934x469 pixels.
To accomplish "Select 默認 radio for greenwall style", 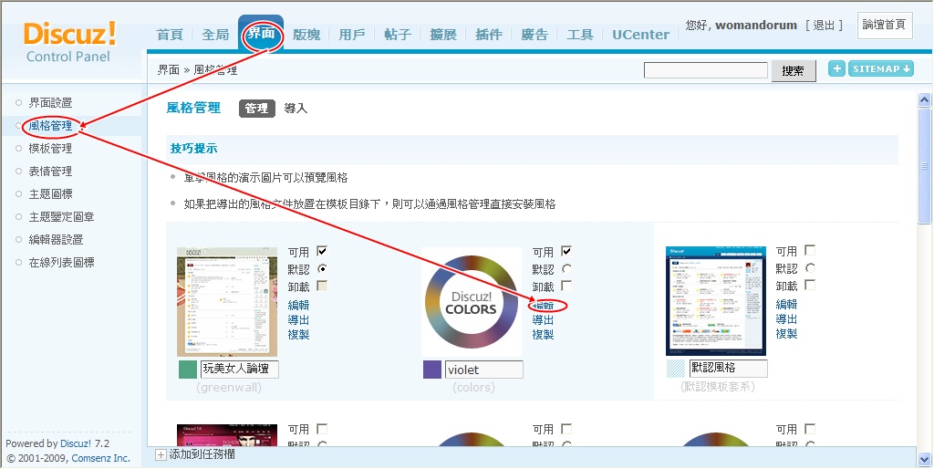I will click(322, 268).
